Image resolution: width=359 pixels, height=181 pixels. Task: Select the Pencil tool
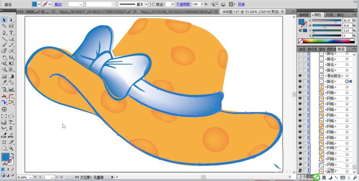11,45
